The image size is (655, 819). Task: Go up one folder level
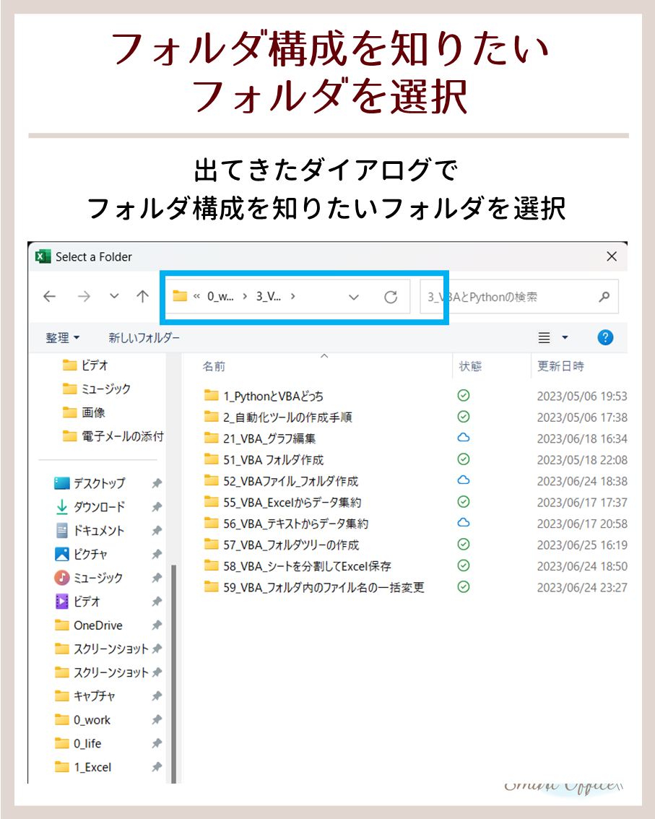tap(142, 297)
